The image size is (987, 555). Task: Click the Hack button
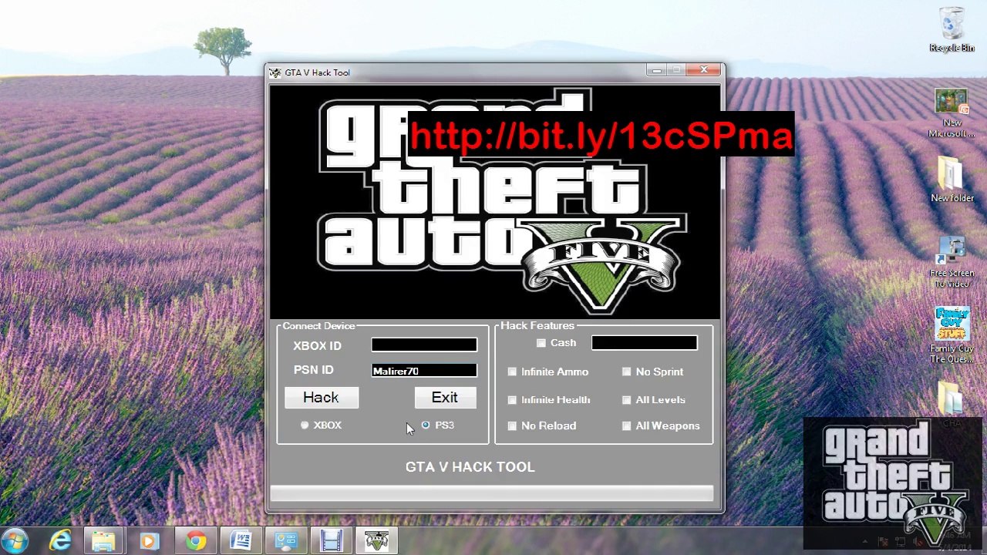(x=321, y=398)
